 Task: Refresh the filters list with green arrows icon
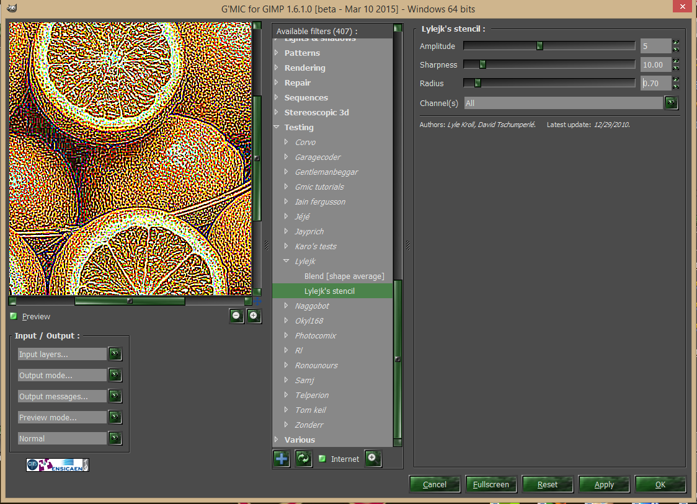pyautogui.click(x=304, y=459)
